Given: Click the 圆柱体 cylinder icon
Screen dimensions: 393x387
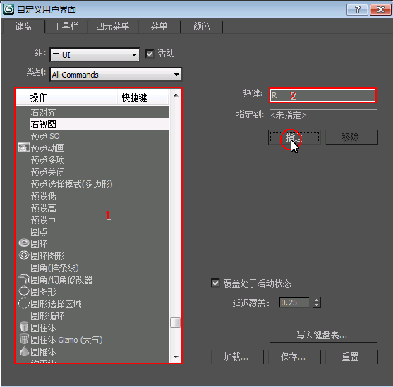Looking at the screenshot, I should pyautogui.click(x=24, y=327).
